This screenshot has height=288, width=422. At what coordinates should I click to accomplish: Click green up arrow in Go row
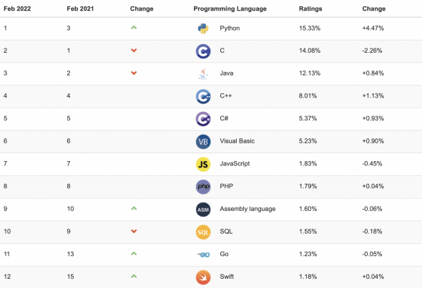point(134,253)
